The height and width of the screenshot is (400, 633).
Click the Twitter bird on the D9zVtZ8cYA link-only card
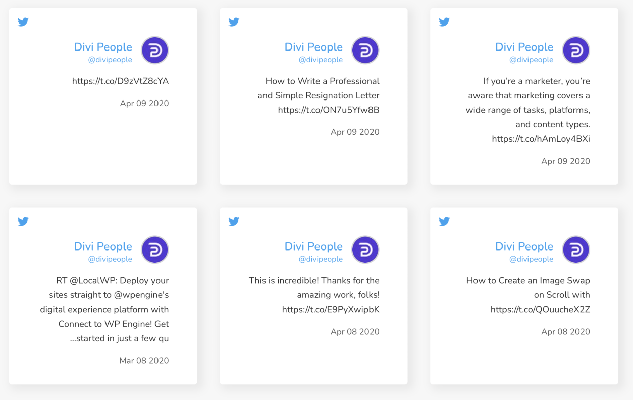click(x=23, y=22)
